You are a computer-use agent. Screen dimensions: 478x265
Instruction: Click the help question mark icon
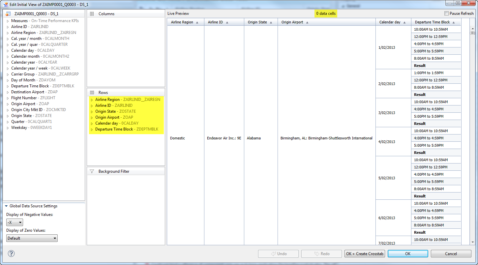11,254
